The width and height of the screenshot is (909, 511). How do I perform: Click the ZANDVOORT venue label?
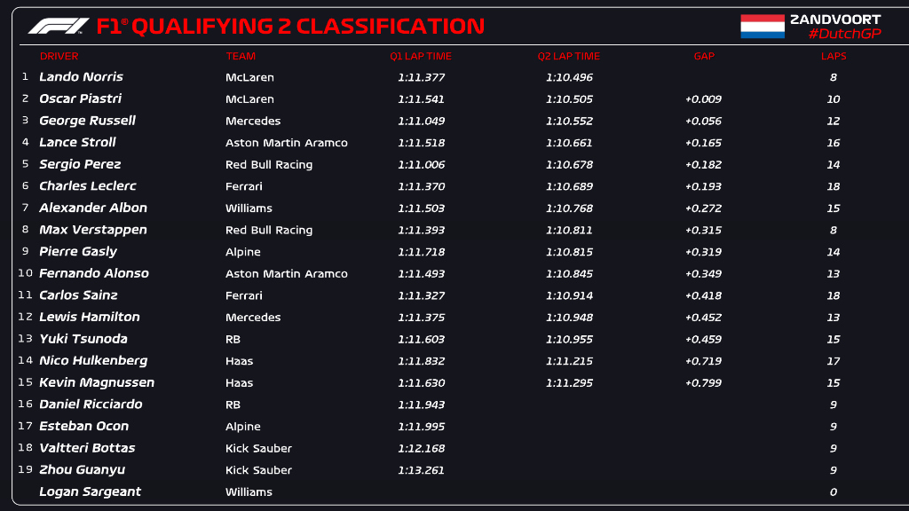[835, 20]
